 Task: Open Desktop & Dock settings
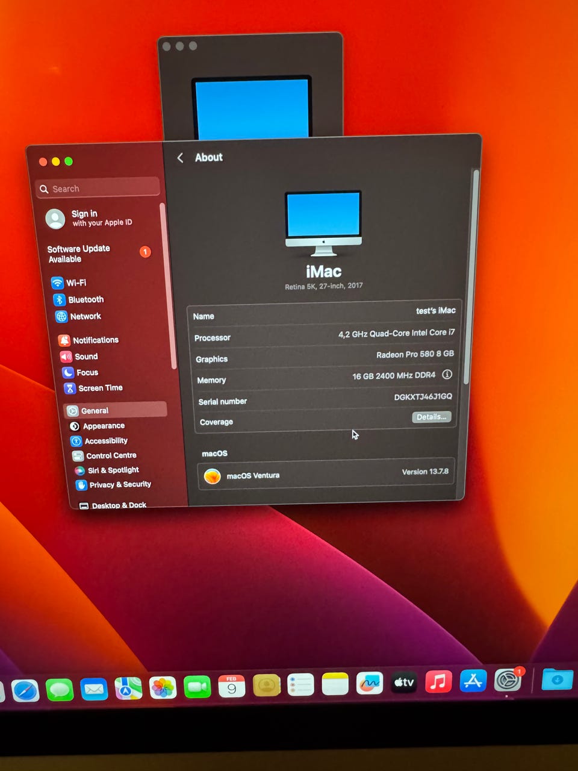click(x=113, y=505)
